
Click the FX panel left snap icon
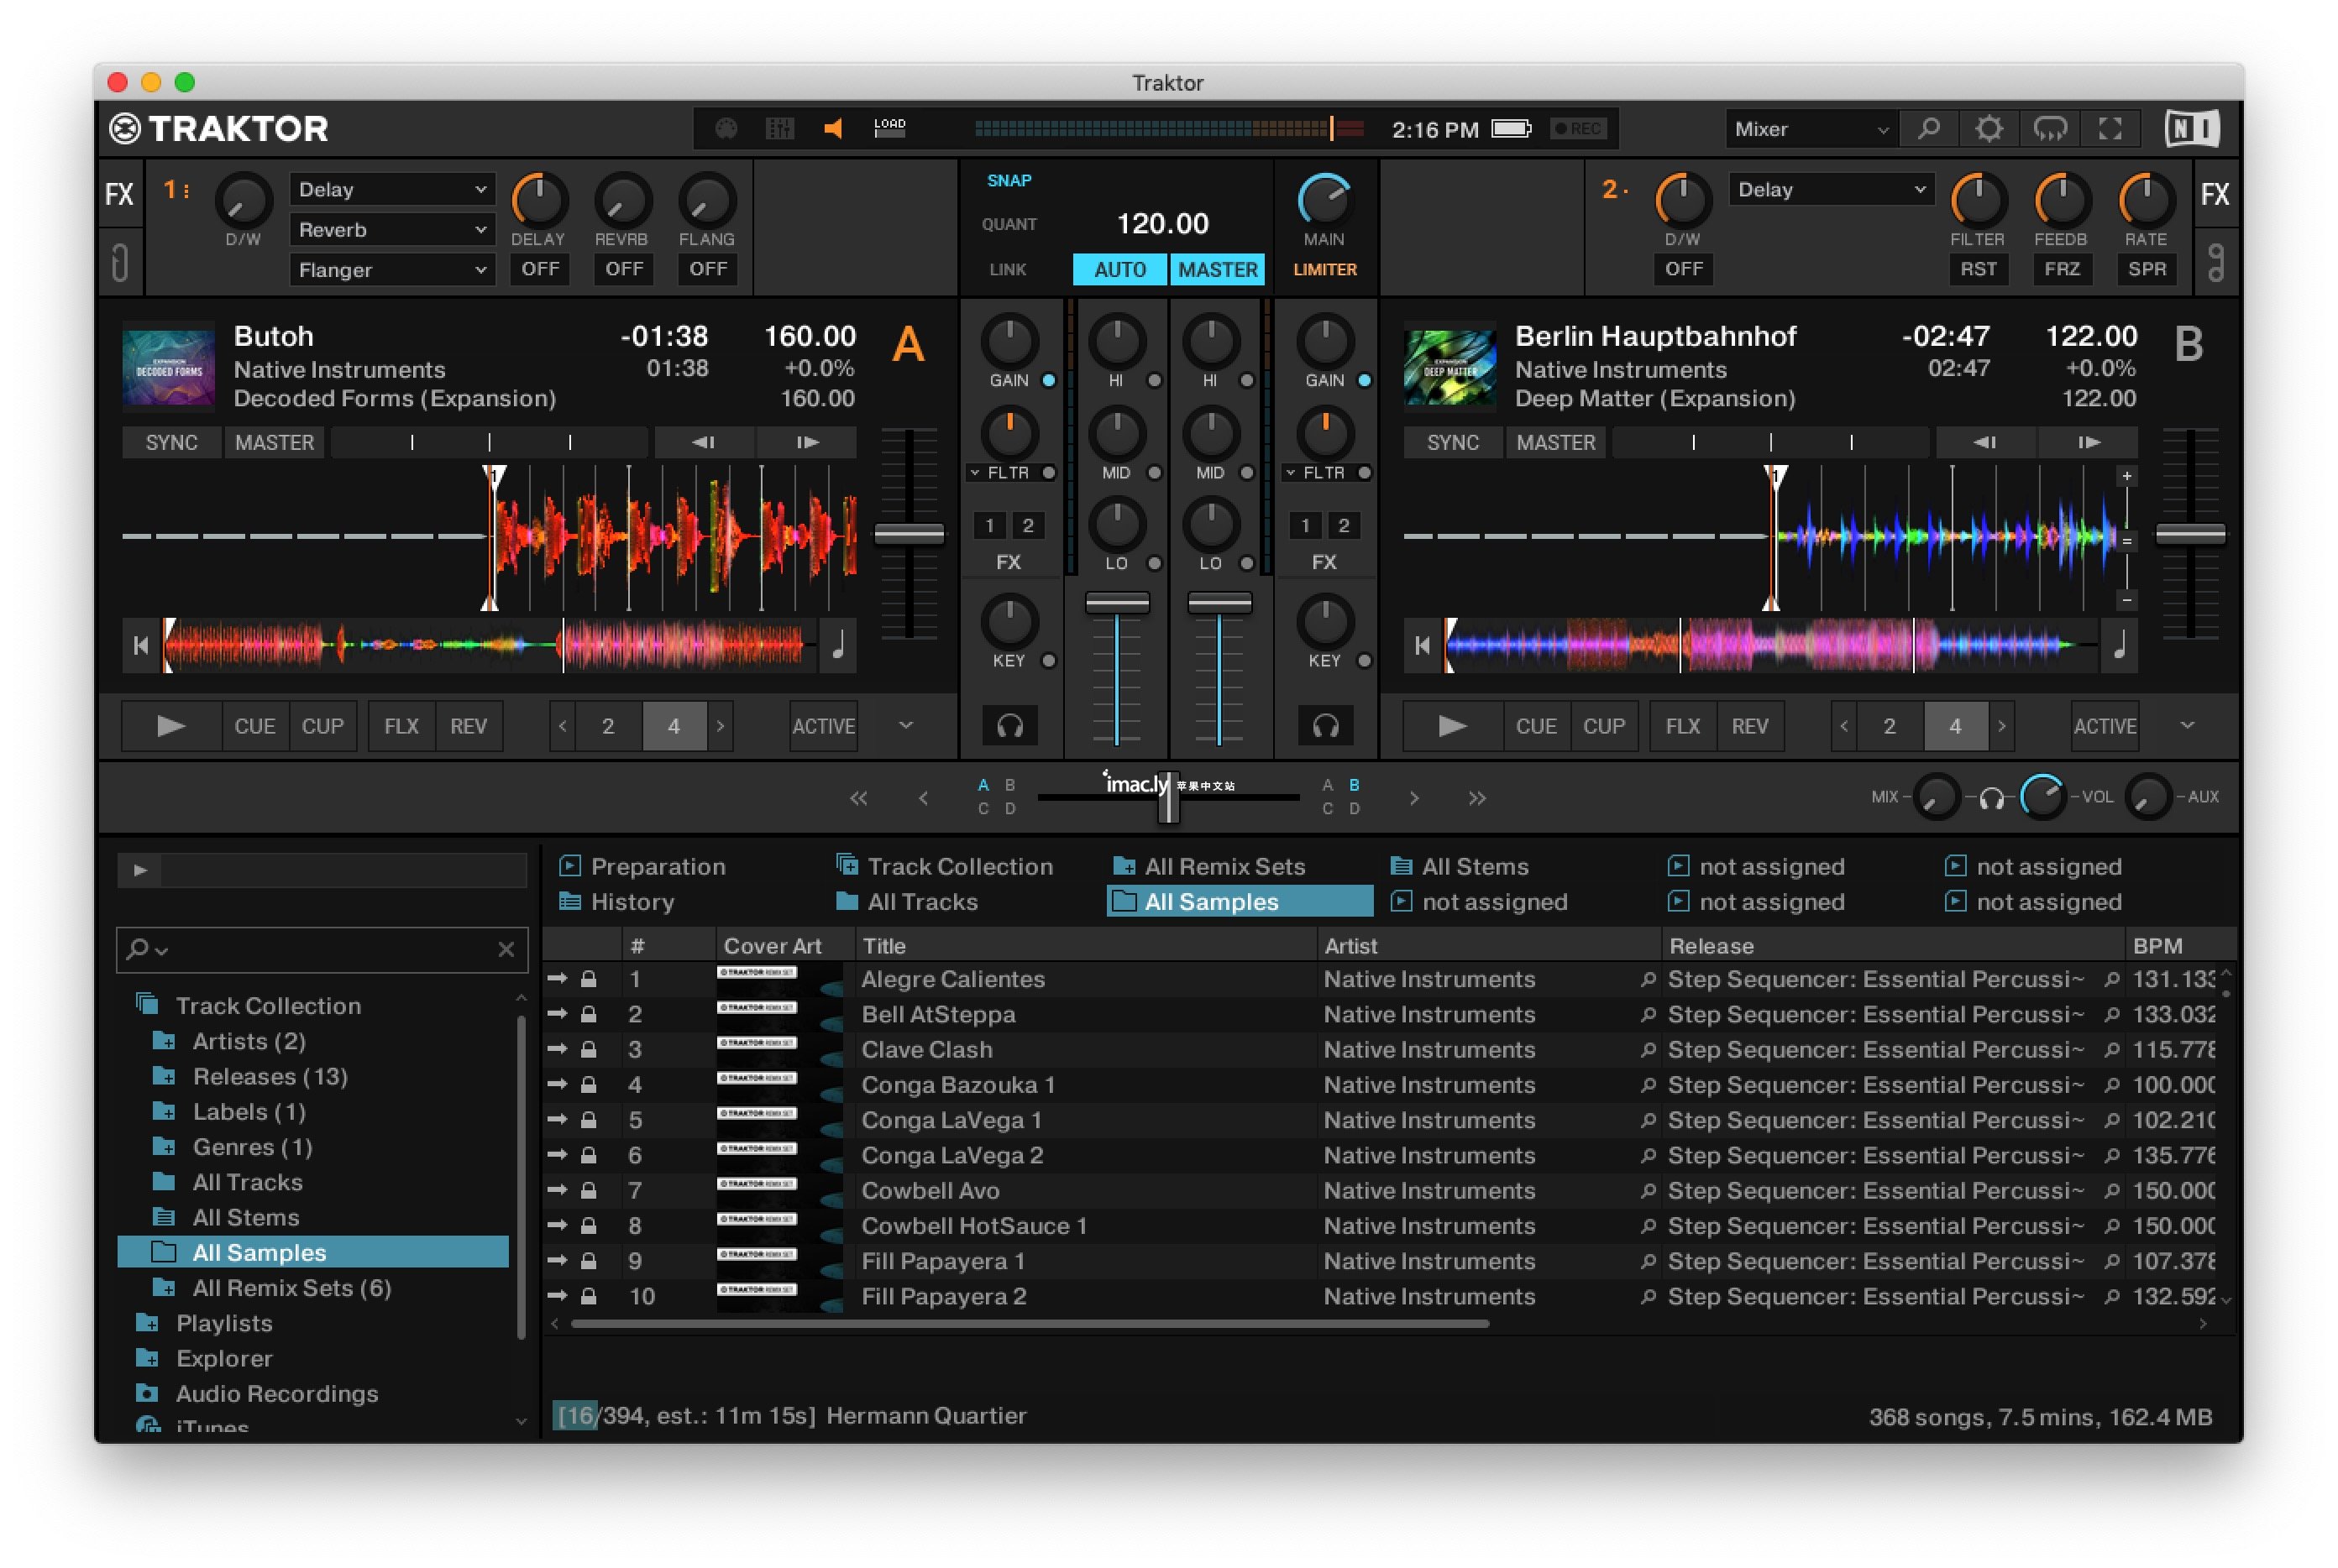(x=120, y=263)
